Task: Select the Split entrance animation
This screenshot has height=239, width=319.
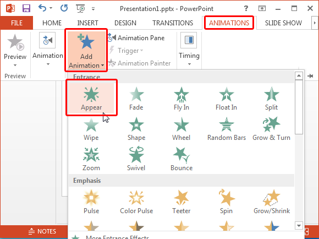Action: pyautogui.click(x=271, y=98)
